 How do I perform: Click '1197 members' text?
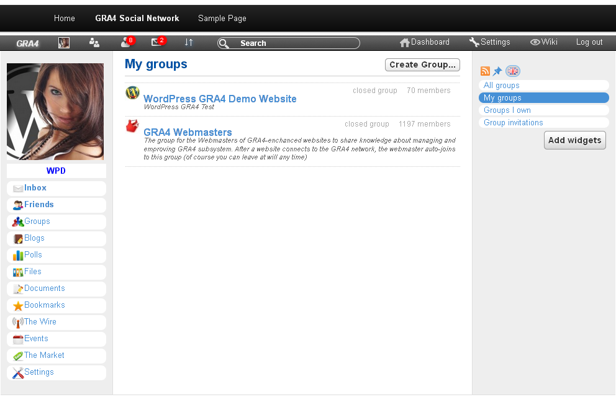(x=425, y=124)
